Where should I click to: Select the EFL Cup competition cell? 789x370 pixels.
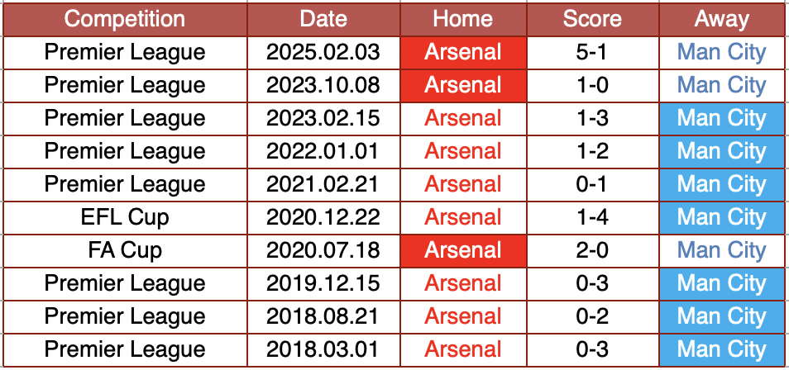pyautogui.click(x=125, y=218)
